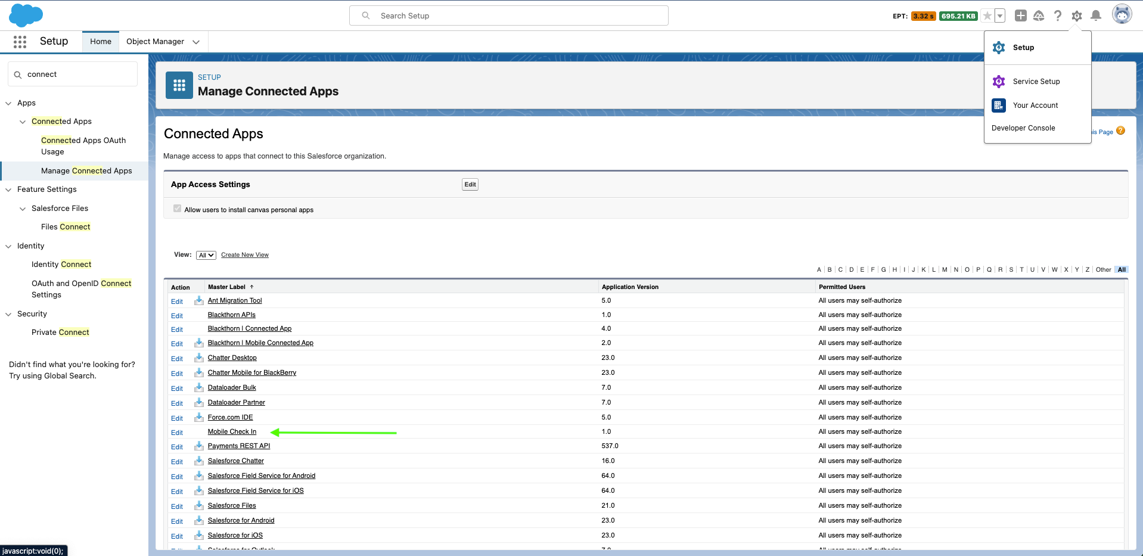
Task: Filter list by Other
Action: 1103,270
